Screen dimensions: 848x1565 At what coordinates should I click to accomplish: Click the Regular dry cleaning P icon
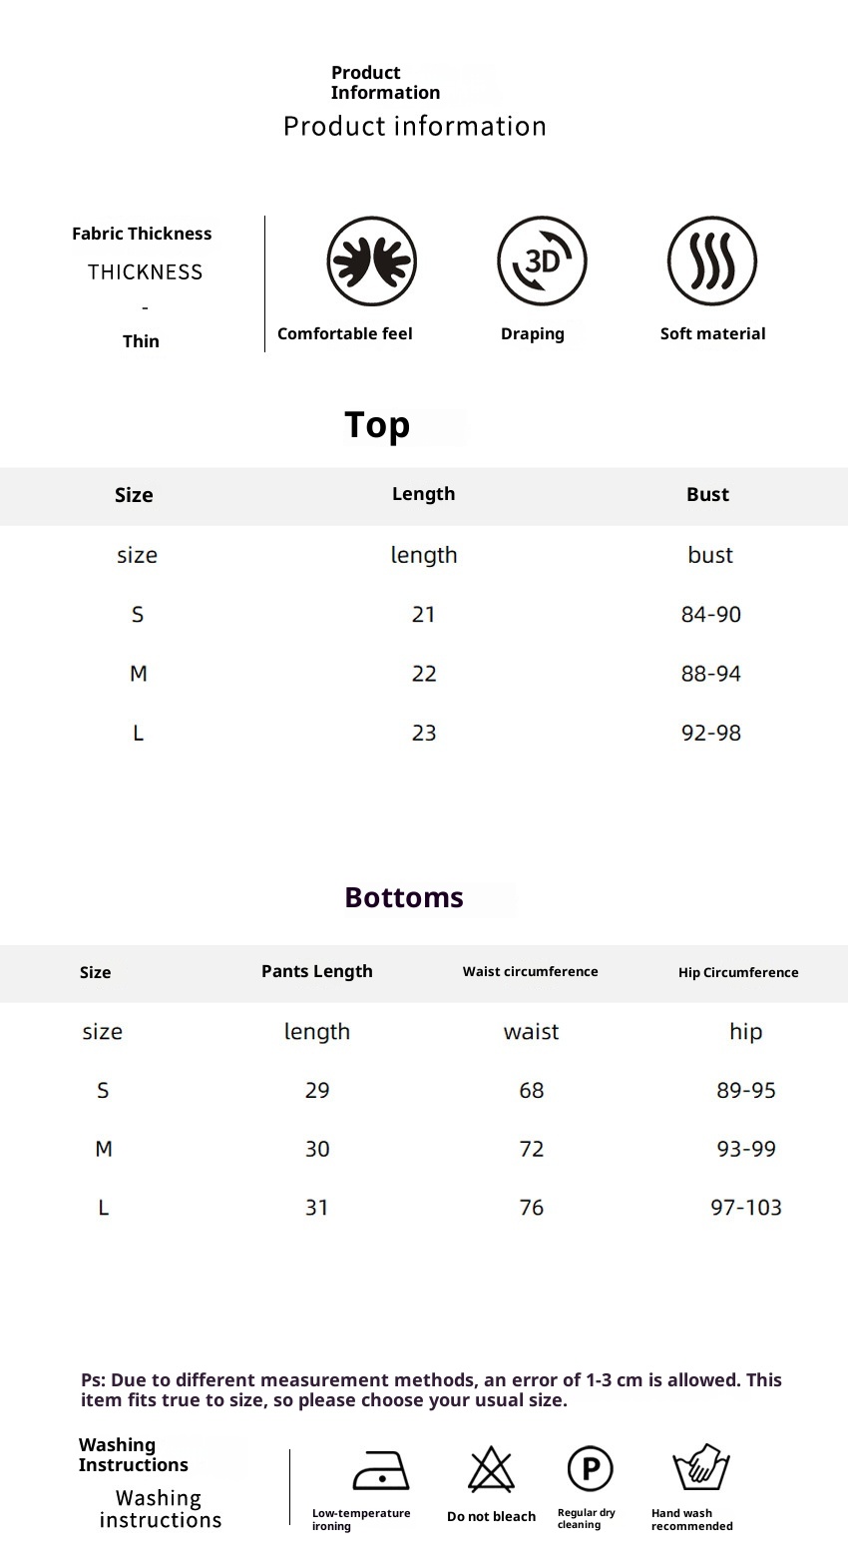point(590,1469)
